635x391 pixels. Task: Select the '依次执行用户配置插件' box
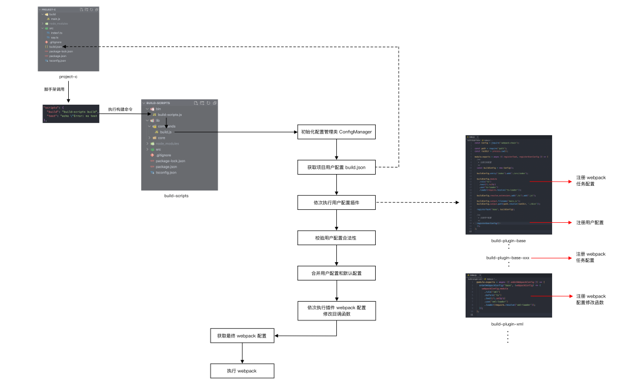336,202
